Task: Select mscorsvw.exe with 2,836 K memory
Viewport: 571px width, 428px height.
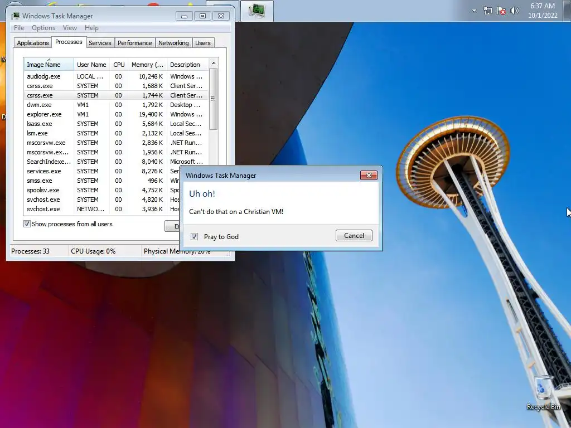Action: tap(116, 143)
